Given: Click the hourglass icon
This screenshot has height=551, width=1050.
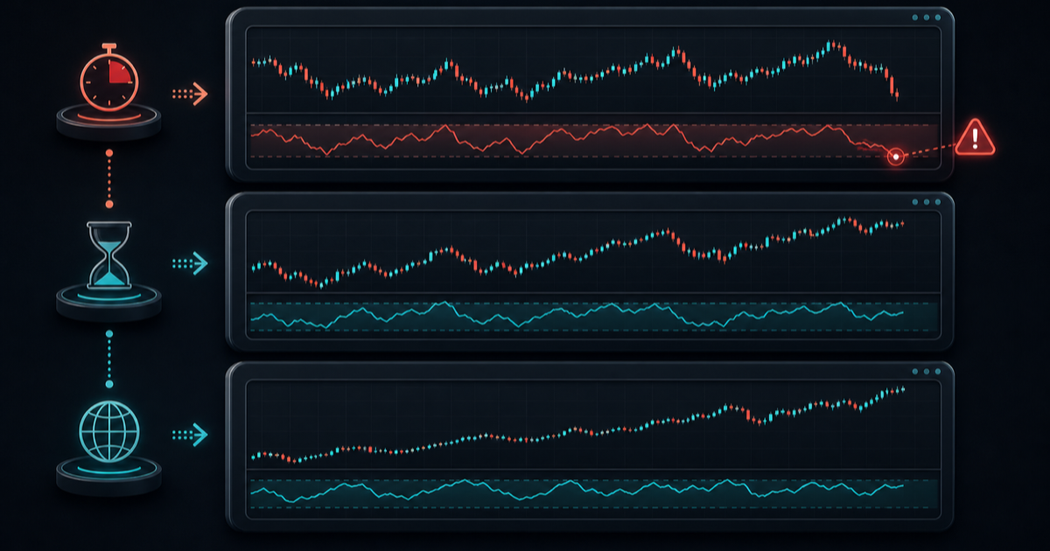Looking at the screenshot, I should click(x=109, y=255).
